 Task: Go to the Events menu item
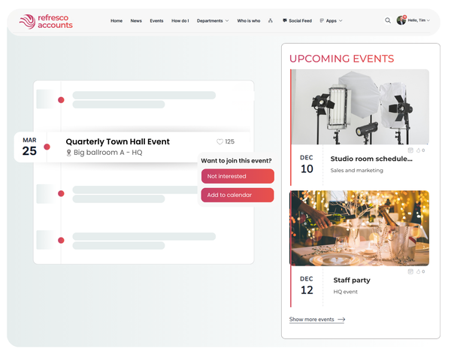click(156, 21)
